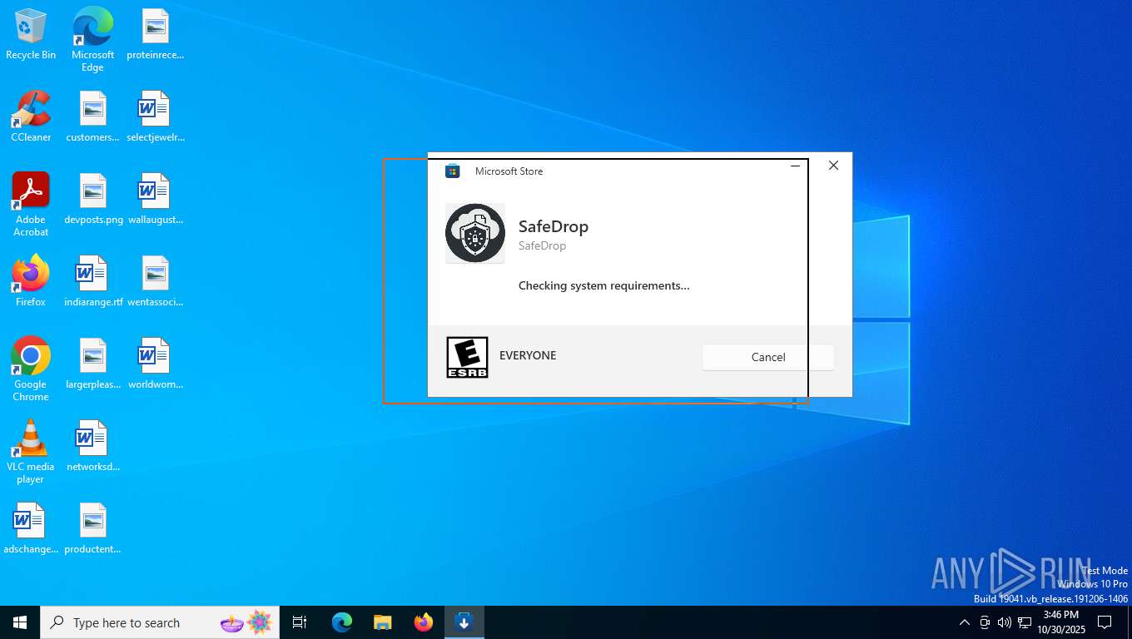1132x639 pixels.
Task: Select the Google Chrome desktop shortcut
Action: (x=31, y=369)
